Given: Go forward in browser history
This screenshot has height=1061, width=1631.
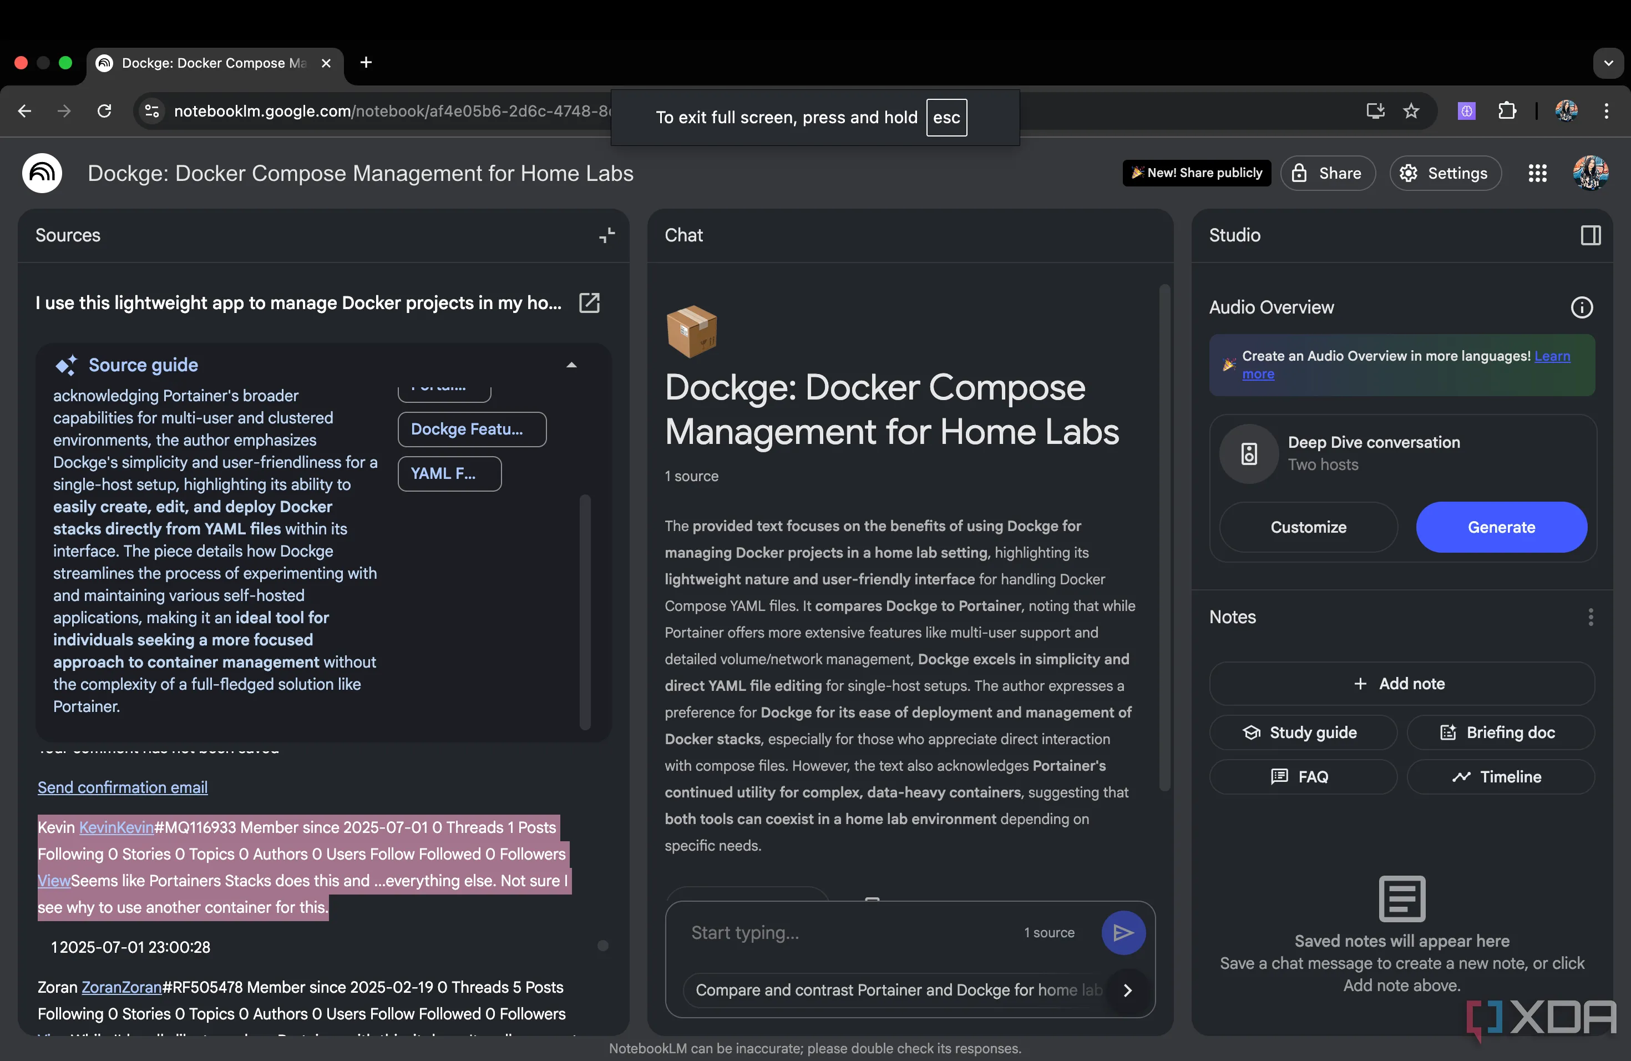Looking at the screenshot, I should [64, 110].
